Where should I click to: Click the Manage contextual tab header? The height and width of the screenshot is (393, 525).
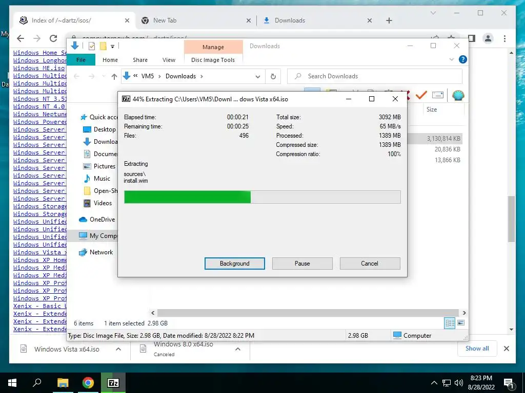coord(213,47)
